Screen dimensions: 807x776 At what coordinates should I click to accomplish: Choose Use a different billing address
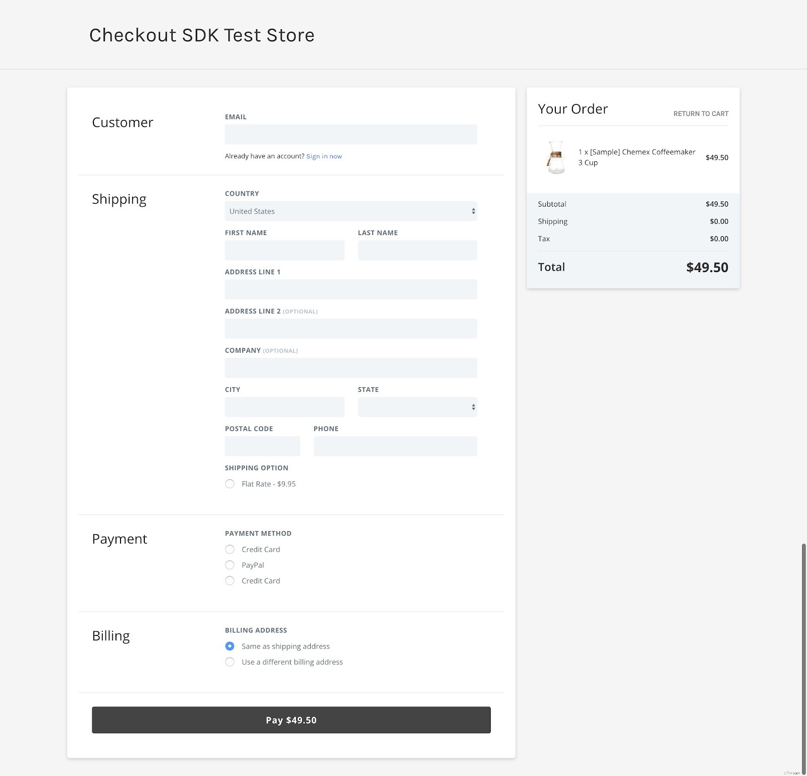coord(229,662)
